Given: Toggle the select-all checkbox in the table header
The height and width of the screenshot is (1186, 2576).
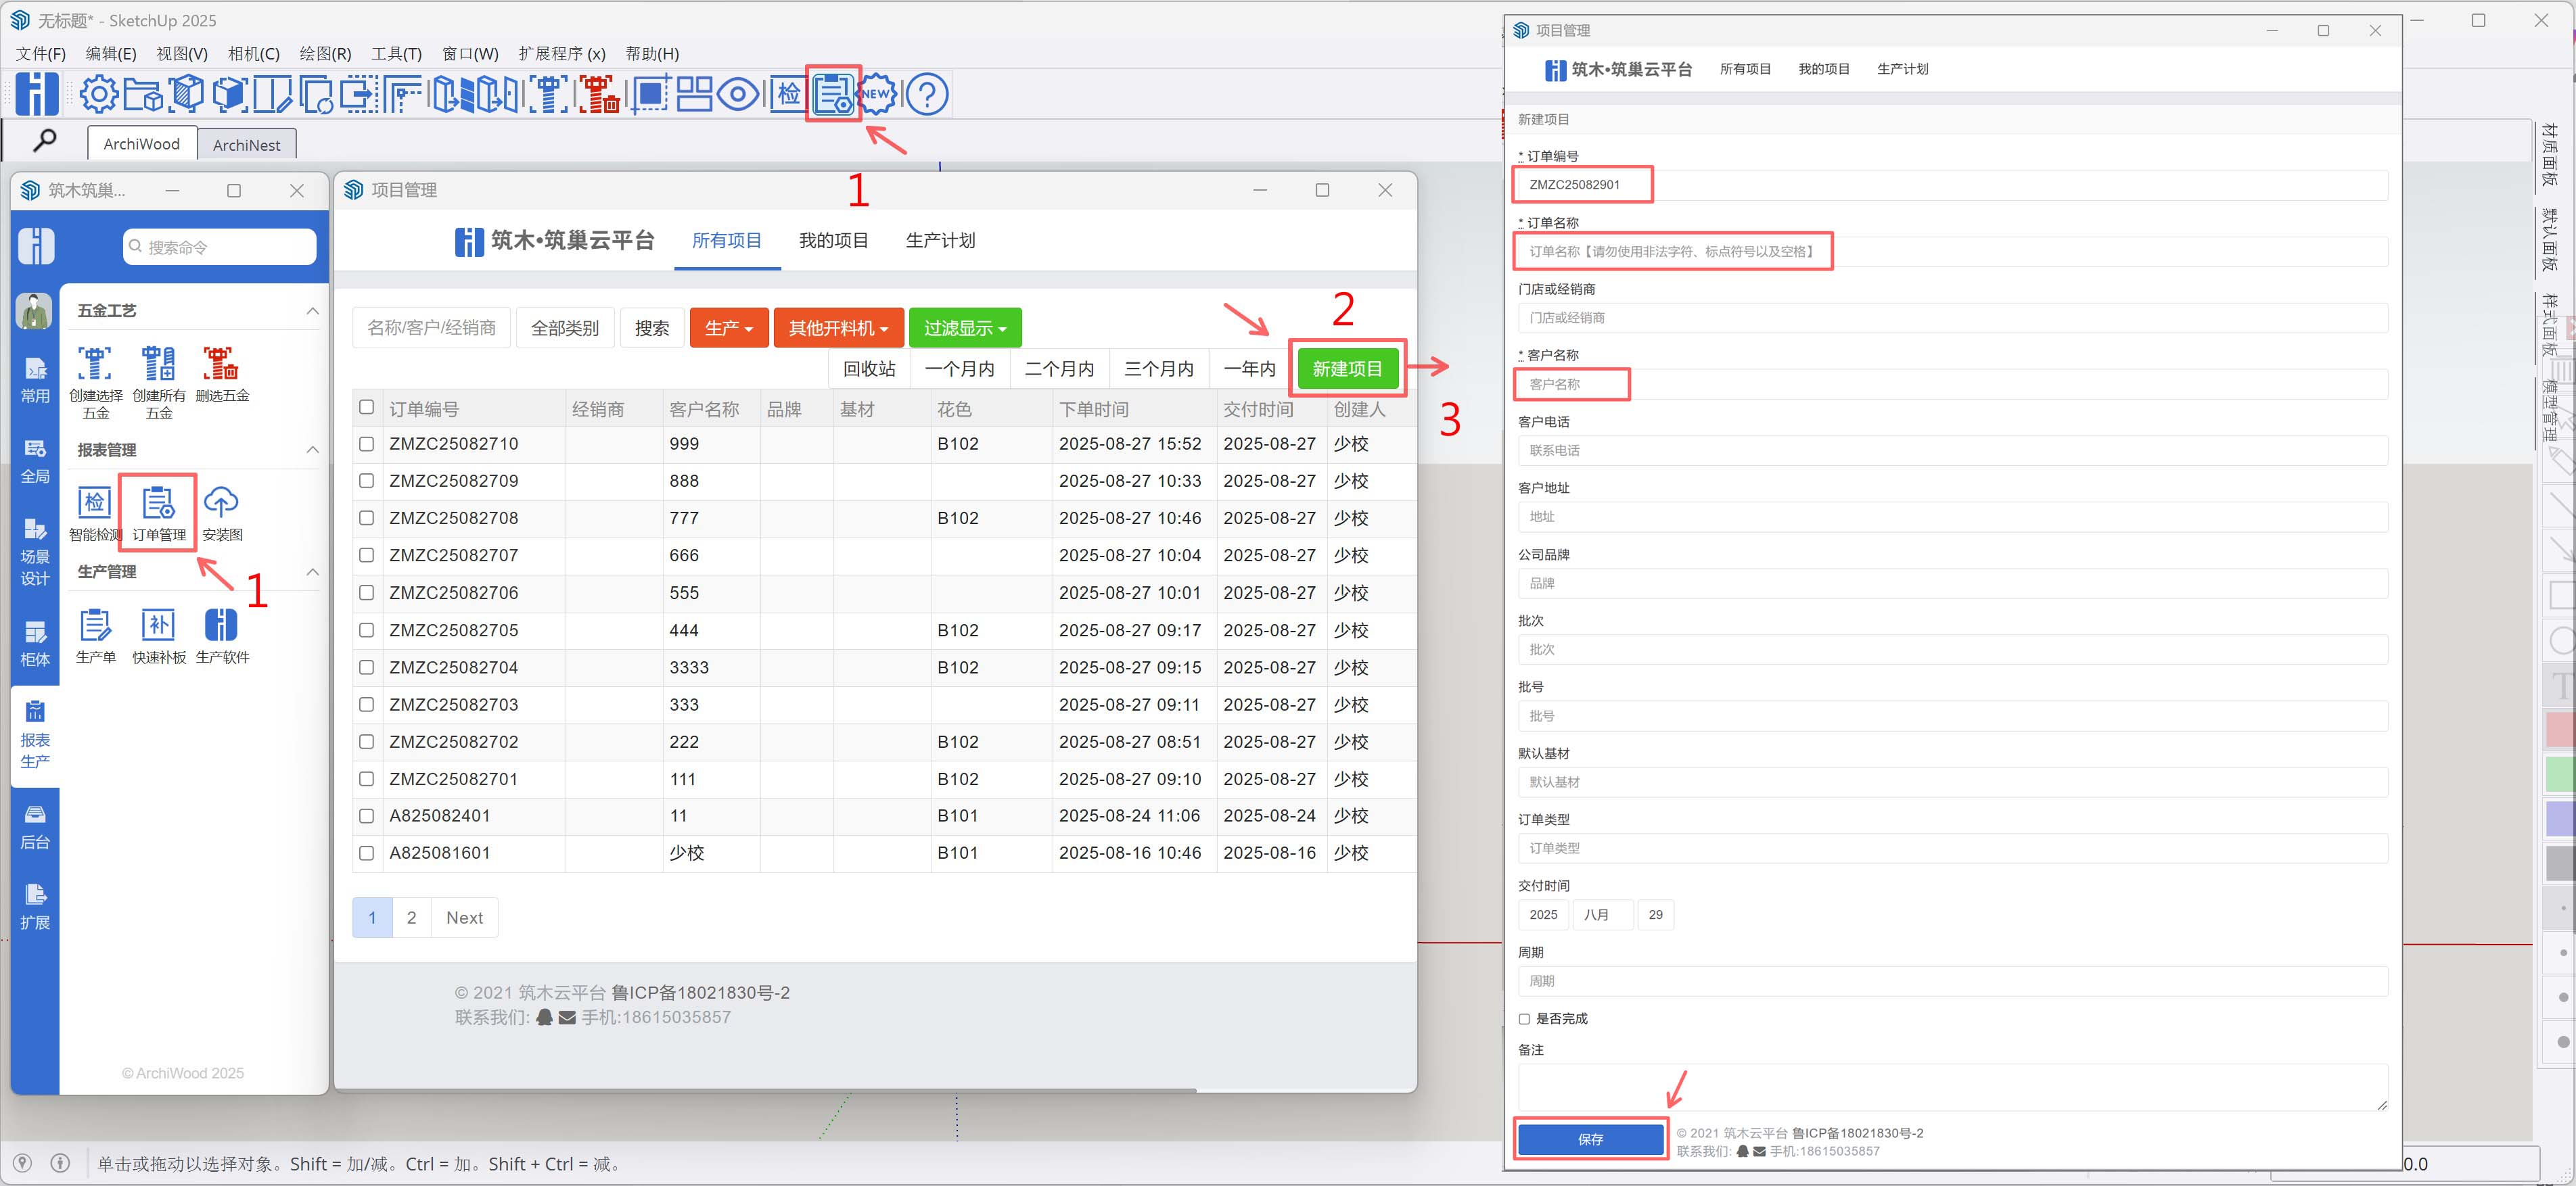Looking at the screenshot, I should (x=366, y=408).
